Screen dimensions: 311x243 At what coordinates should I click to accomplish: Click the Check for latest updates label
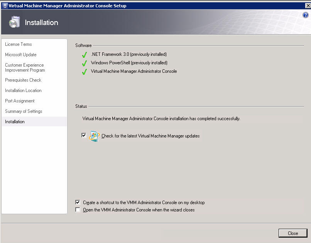click(150, 136)
